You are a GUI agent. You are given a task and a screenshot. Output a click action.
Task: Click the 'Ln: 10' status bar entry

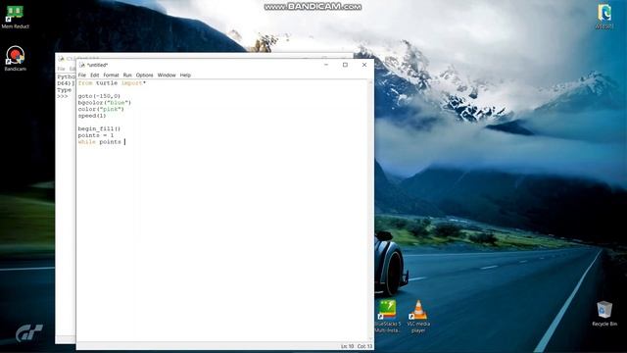(347, 346)
